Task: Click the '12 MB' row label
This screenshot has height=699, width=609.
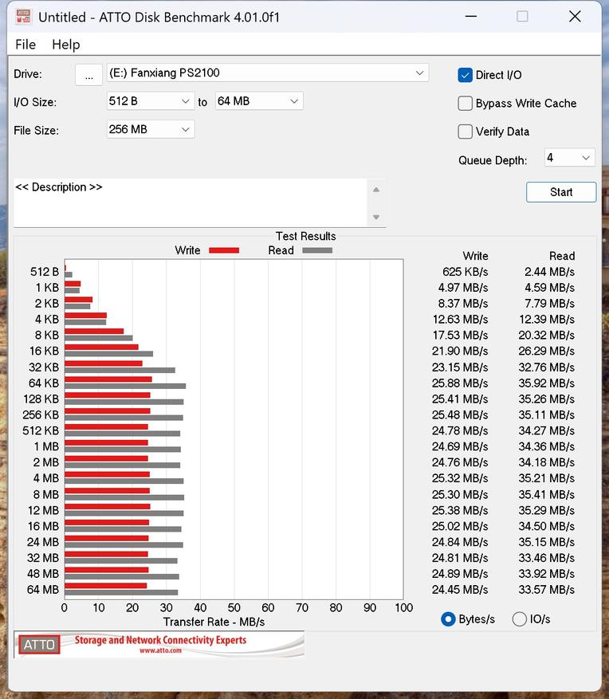Action: [43, 510]
